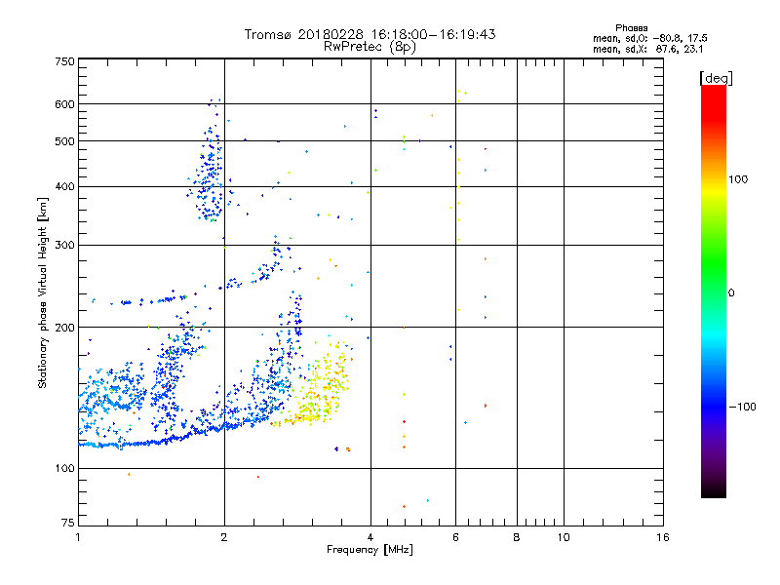Click the y-axis tick label "750"

click(64, 61)
